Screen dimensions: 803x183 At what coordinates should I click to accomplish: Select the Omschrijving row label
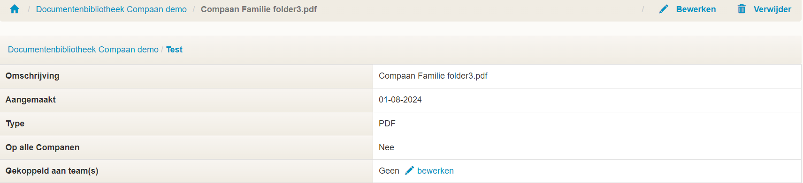pyautogui.click(x=32, y=76)
